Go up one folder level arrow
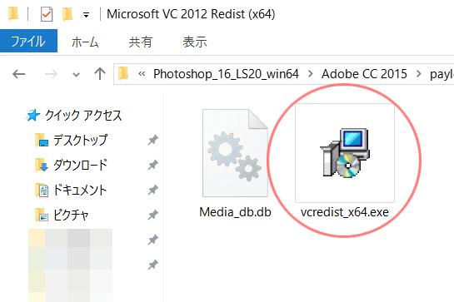Image resolution: width=454 pixels, height=302 pixels. [x=100, y=74]
